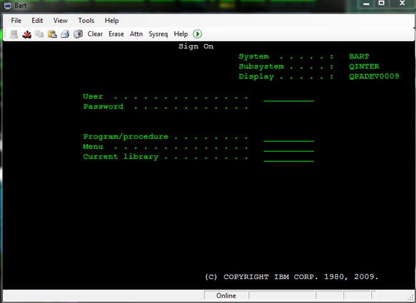Screen dimensions: 416x303
Task: Click the printer icon in toolbar
Action: (x=65, y=34)
